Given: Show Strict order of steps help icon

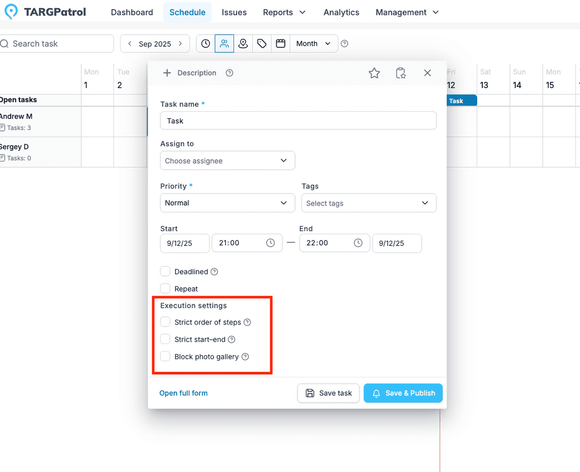Looking at the screenshot, I should pyautogui.click(x=247, y=322).
